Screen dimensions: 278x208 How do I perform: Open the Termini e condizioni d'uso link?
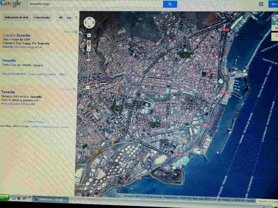(45, 127)
